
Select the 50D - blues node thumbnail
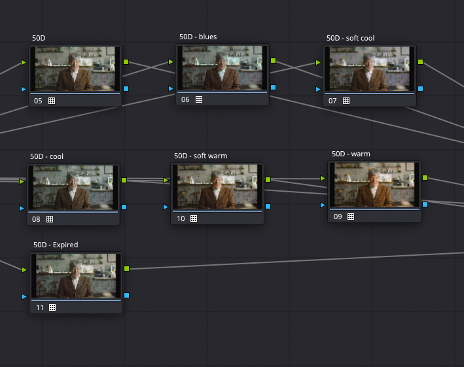pyautogui.click(x=223, y=67)
